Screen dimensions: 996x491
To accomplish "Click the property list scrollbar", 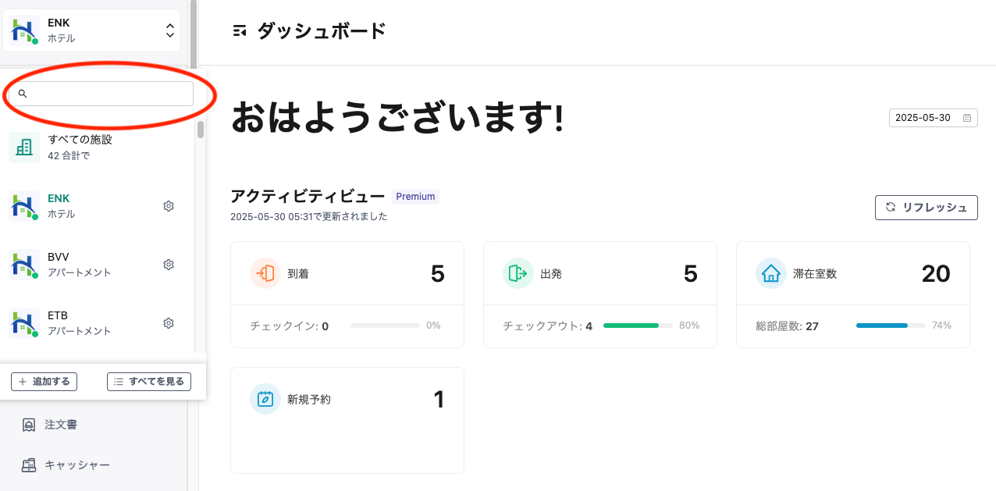I will 201,130.
